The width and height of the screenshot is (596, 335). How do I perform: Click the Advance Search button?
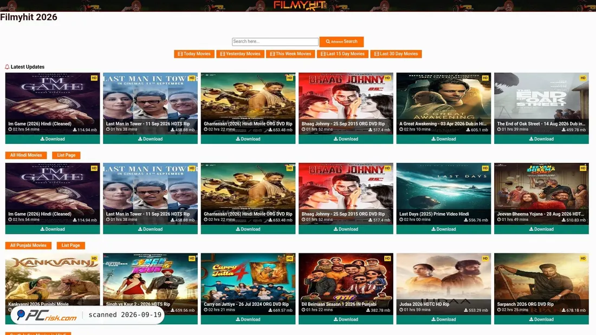(x=341, y=41)
